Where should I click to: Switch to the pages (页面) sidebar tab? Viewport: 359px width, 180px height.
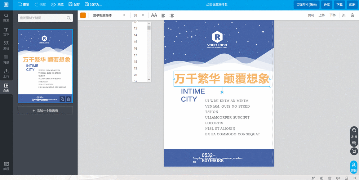tap(6, 87)
